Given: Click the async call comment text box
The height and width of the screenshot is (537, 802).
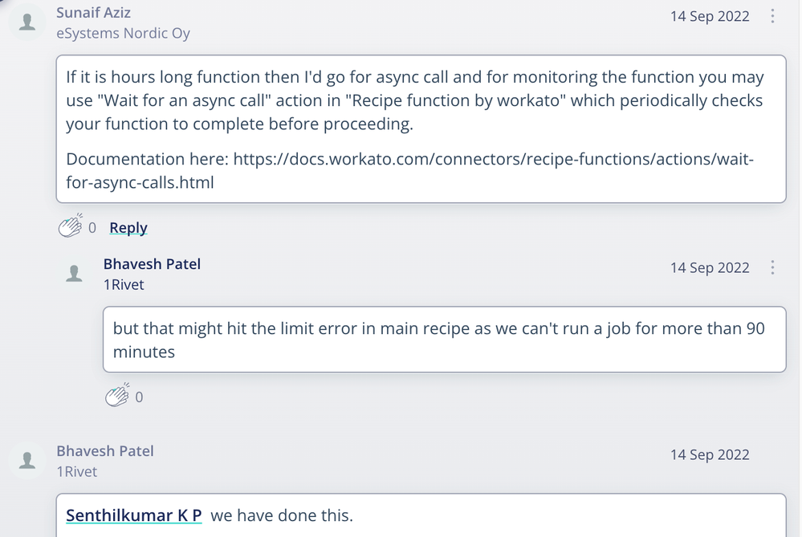Looking at the screenshot, I should tap(421, 128).
